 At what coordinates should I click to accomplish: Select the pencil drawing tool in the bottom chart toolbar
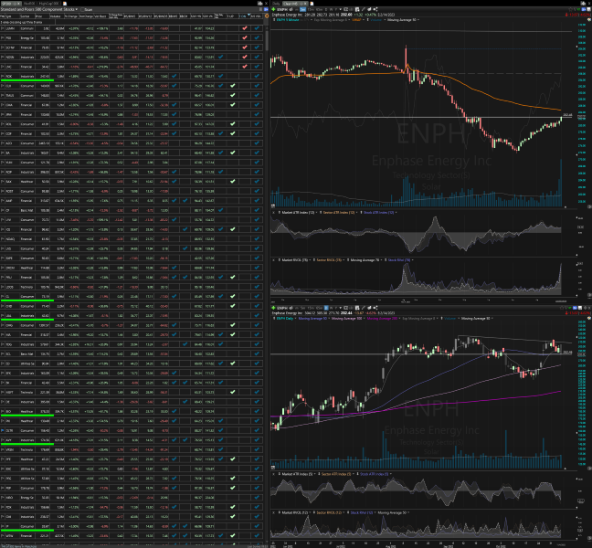click(x=364, y=308)
